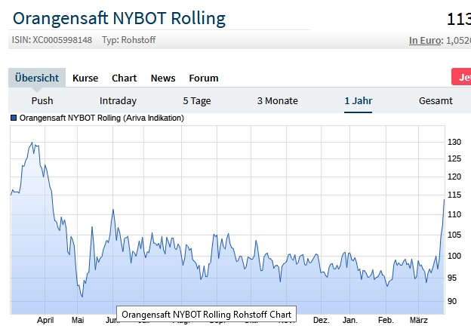The width and height of the screenshot is (471, 332).
Task: Open the Forum tab
Action: pyautogui.click(x=204, y=78)
